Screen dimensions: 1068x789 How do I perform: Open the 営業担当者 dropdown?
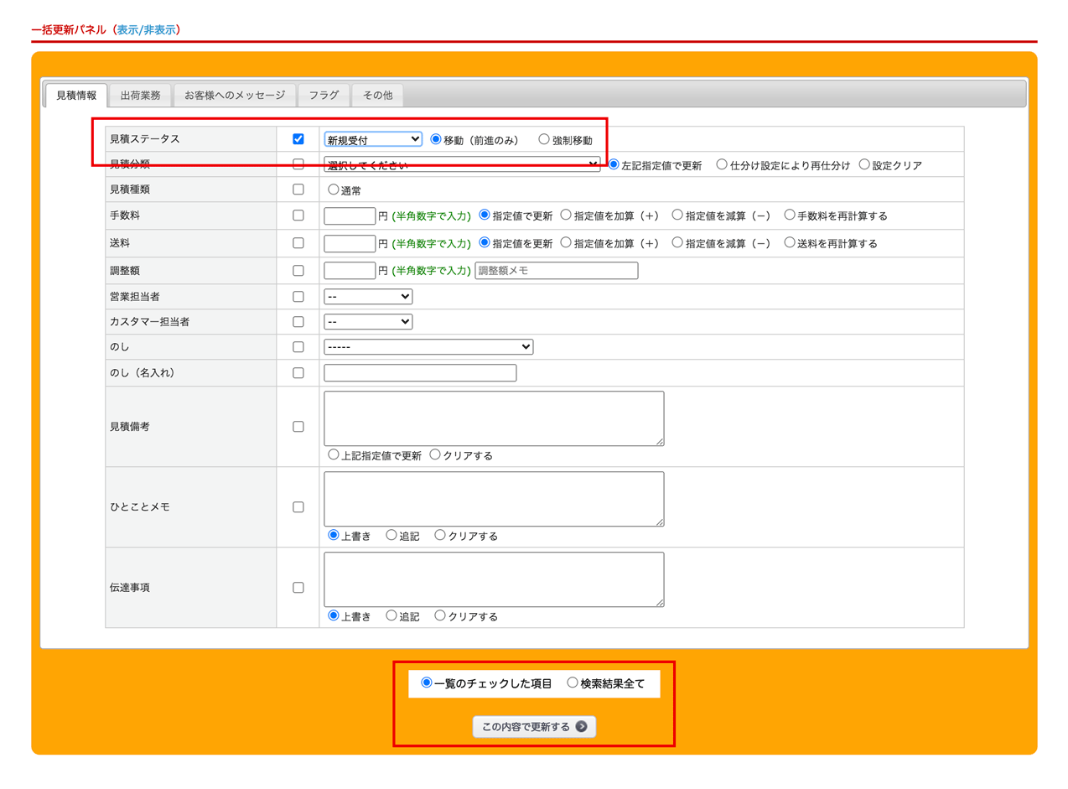coord(368,297)
